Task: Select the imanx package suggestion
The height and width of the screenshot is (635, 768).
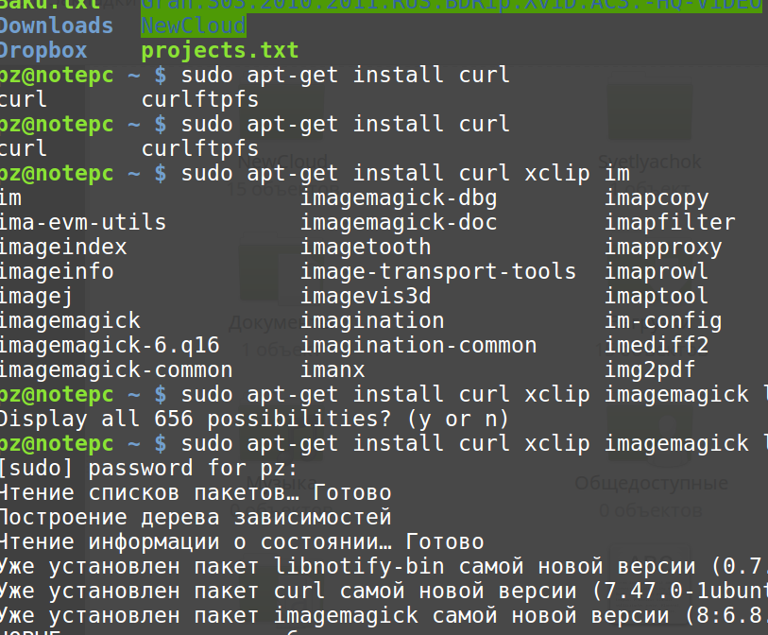Action: (333, 369)
